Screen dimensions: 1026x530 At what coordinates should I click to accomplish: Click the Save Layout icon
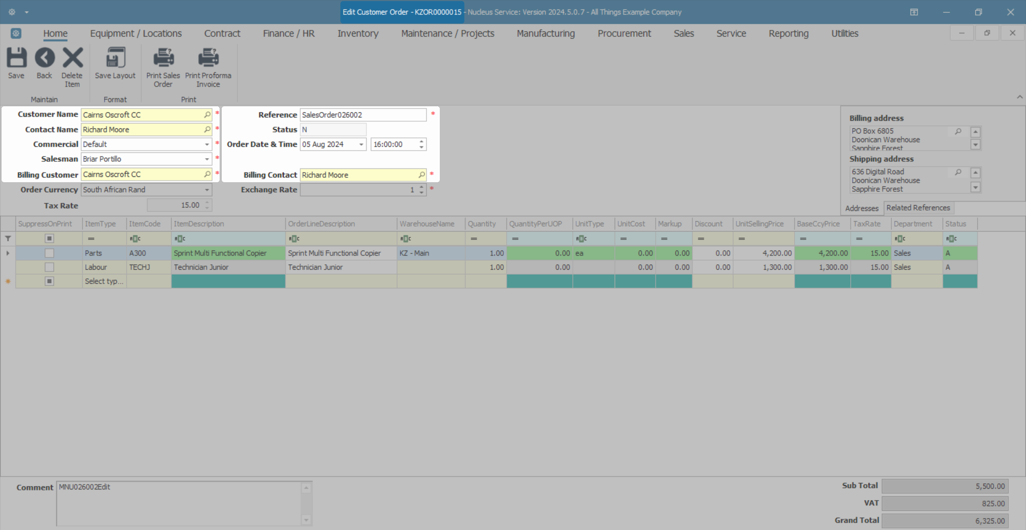[115, 58]
